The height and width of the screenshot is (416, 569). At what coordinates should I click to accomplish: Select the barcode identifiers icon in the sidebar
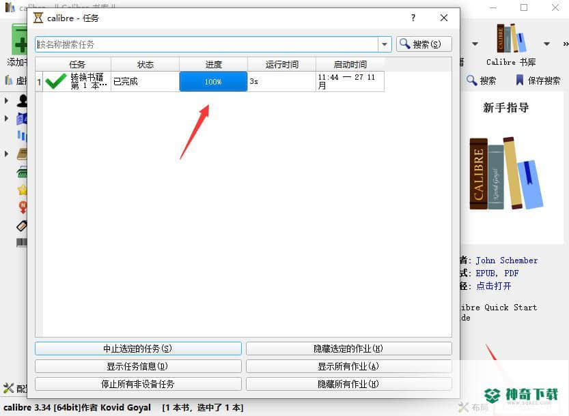tap(22, 242)
